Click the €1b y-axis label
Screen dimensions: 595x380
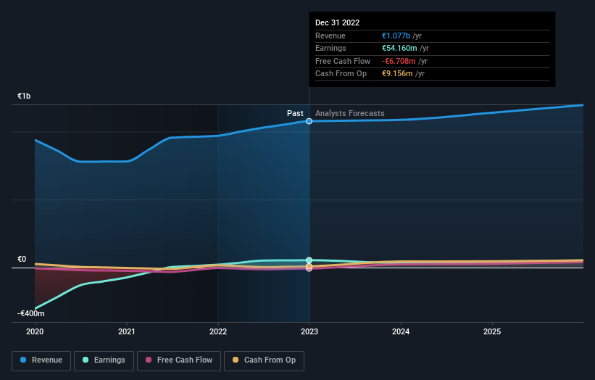24,96
